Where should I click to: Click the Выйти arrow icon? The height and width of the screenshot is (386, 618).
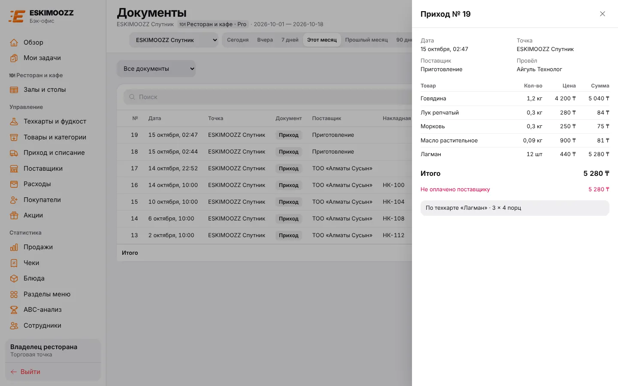tap(14, 372)
